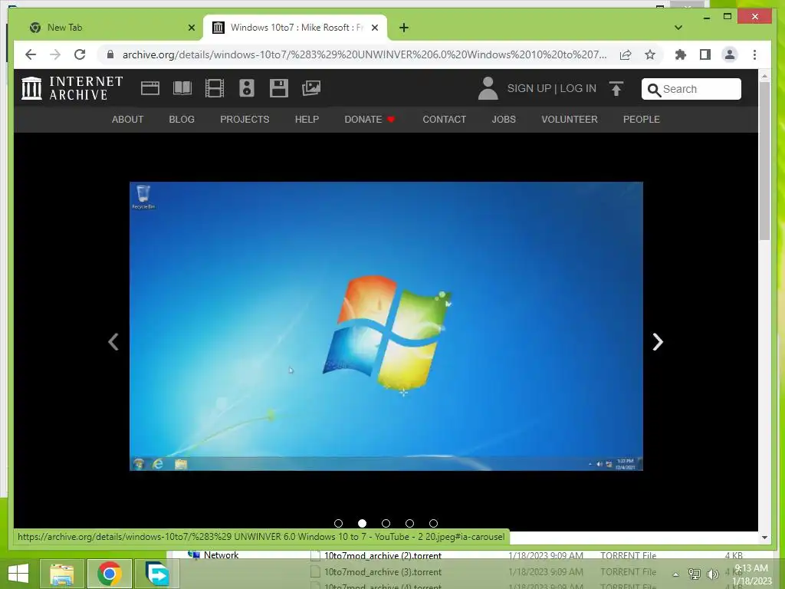Click the address bar URL
The height and width of the screenshot is (589, 785).
pos(364,54)
